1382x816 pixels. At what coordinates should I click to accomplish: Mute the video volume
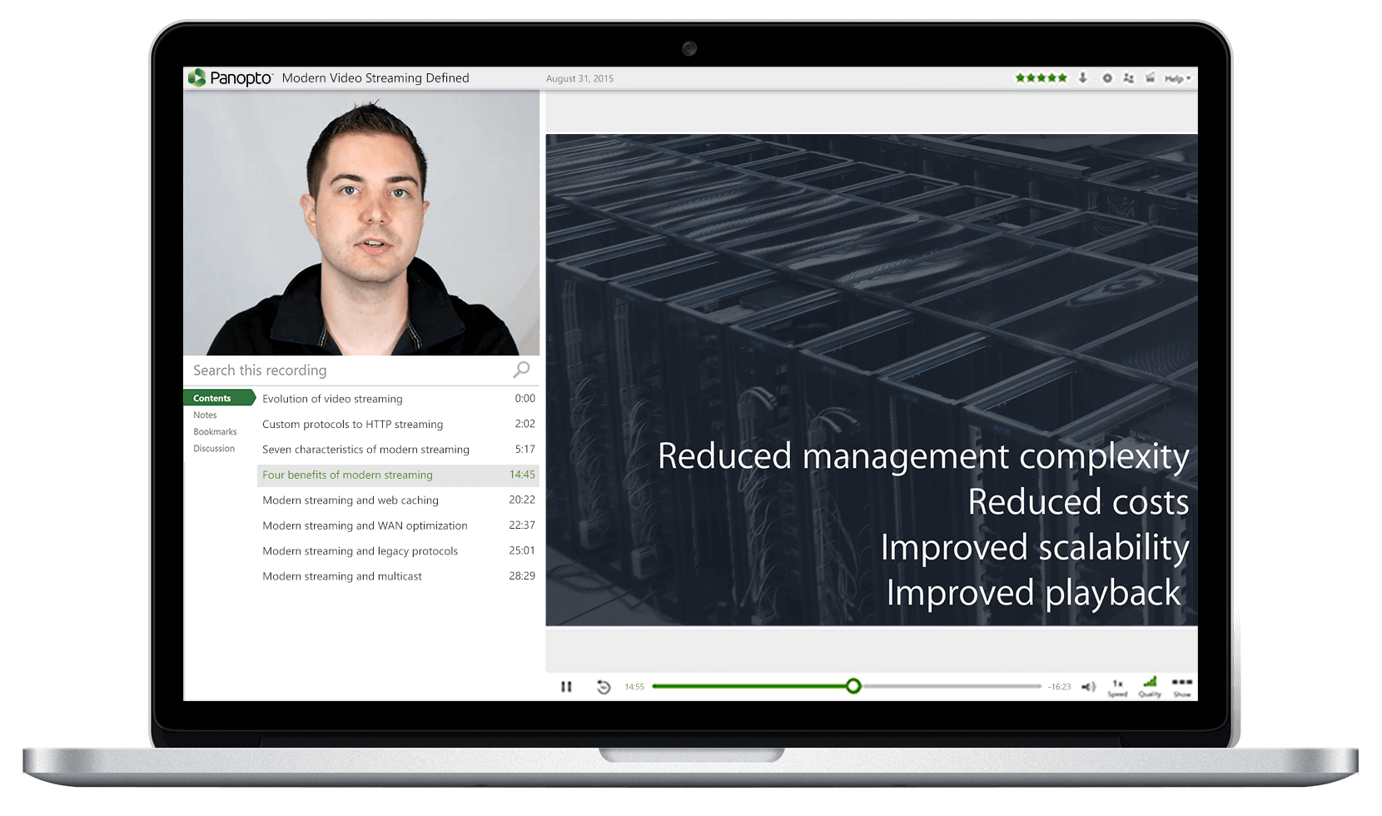(x=1089, y=686)
